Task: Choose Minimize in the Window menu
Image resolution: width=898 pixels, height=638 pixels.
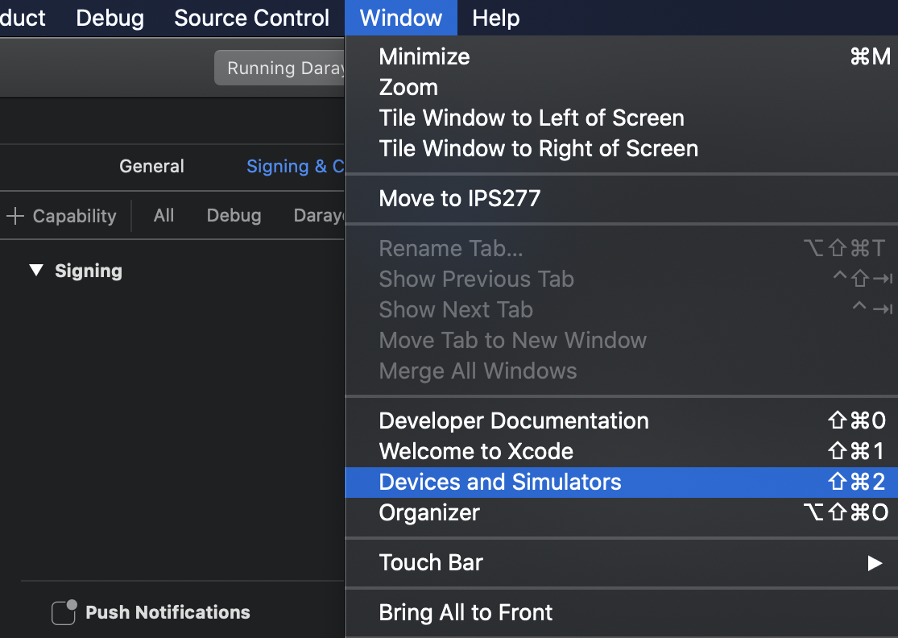Action: coord(424,56)
